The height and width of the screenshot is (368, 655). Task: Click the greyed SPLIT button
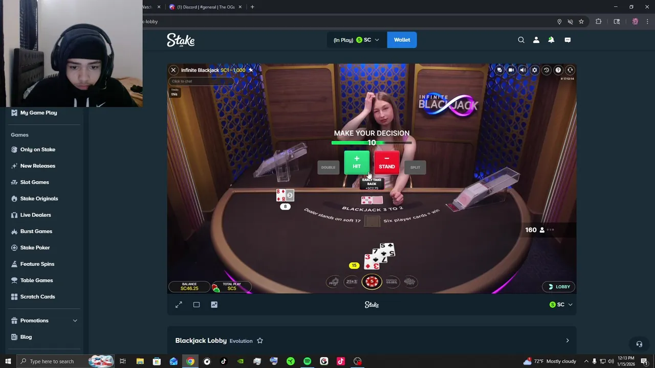coord(415,167)
